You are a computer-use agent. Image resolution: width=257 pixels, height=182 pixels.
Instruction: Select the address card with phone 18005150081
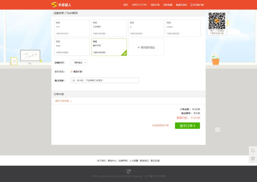point(72,47)
